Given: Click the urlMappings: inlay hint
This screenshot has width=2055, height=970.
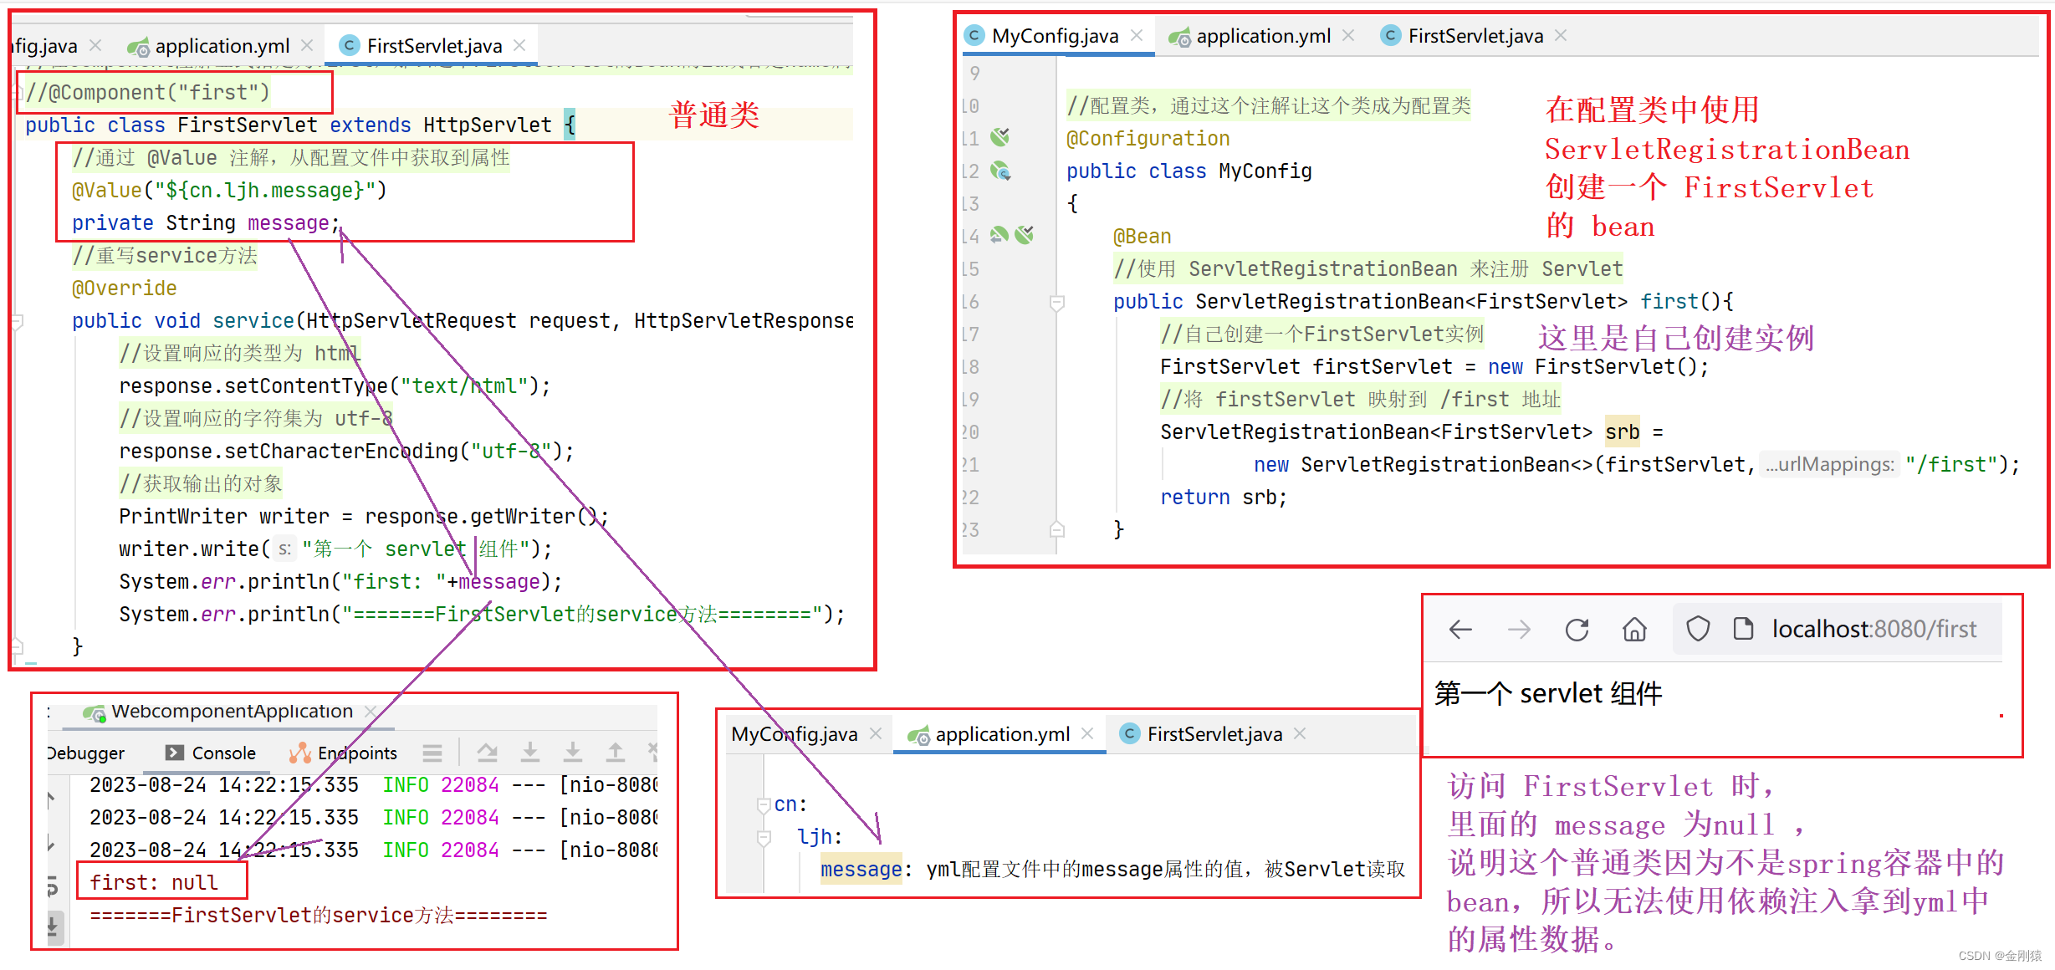Looking at the screenshot, I should (1829, 465).
